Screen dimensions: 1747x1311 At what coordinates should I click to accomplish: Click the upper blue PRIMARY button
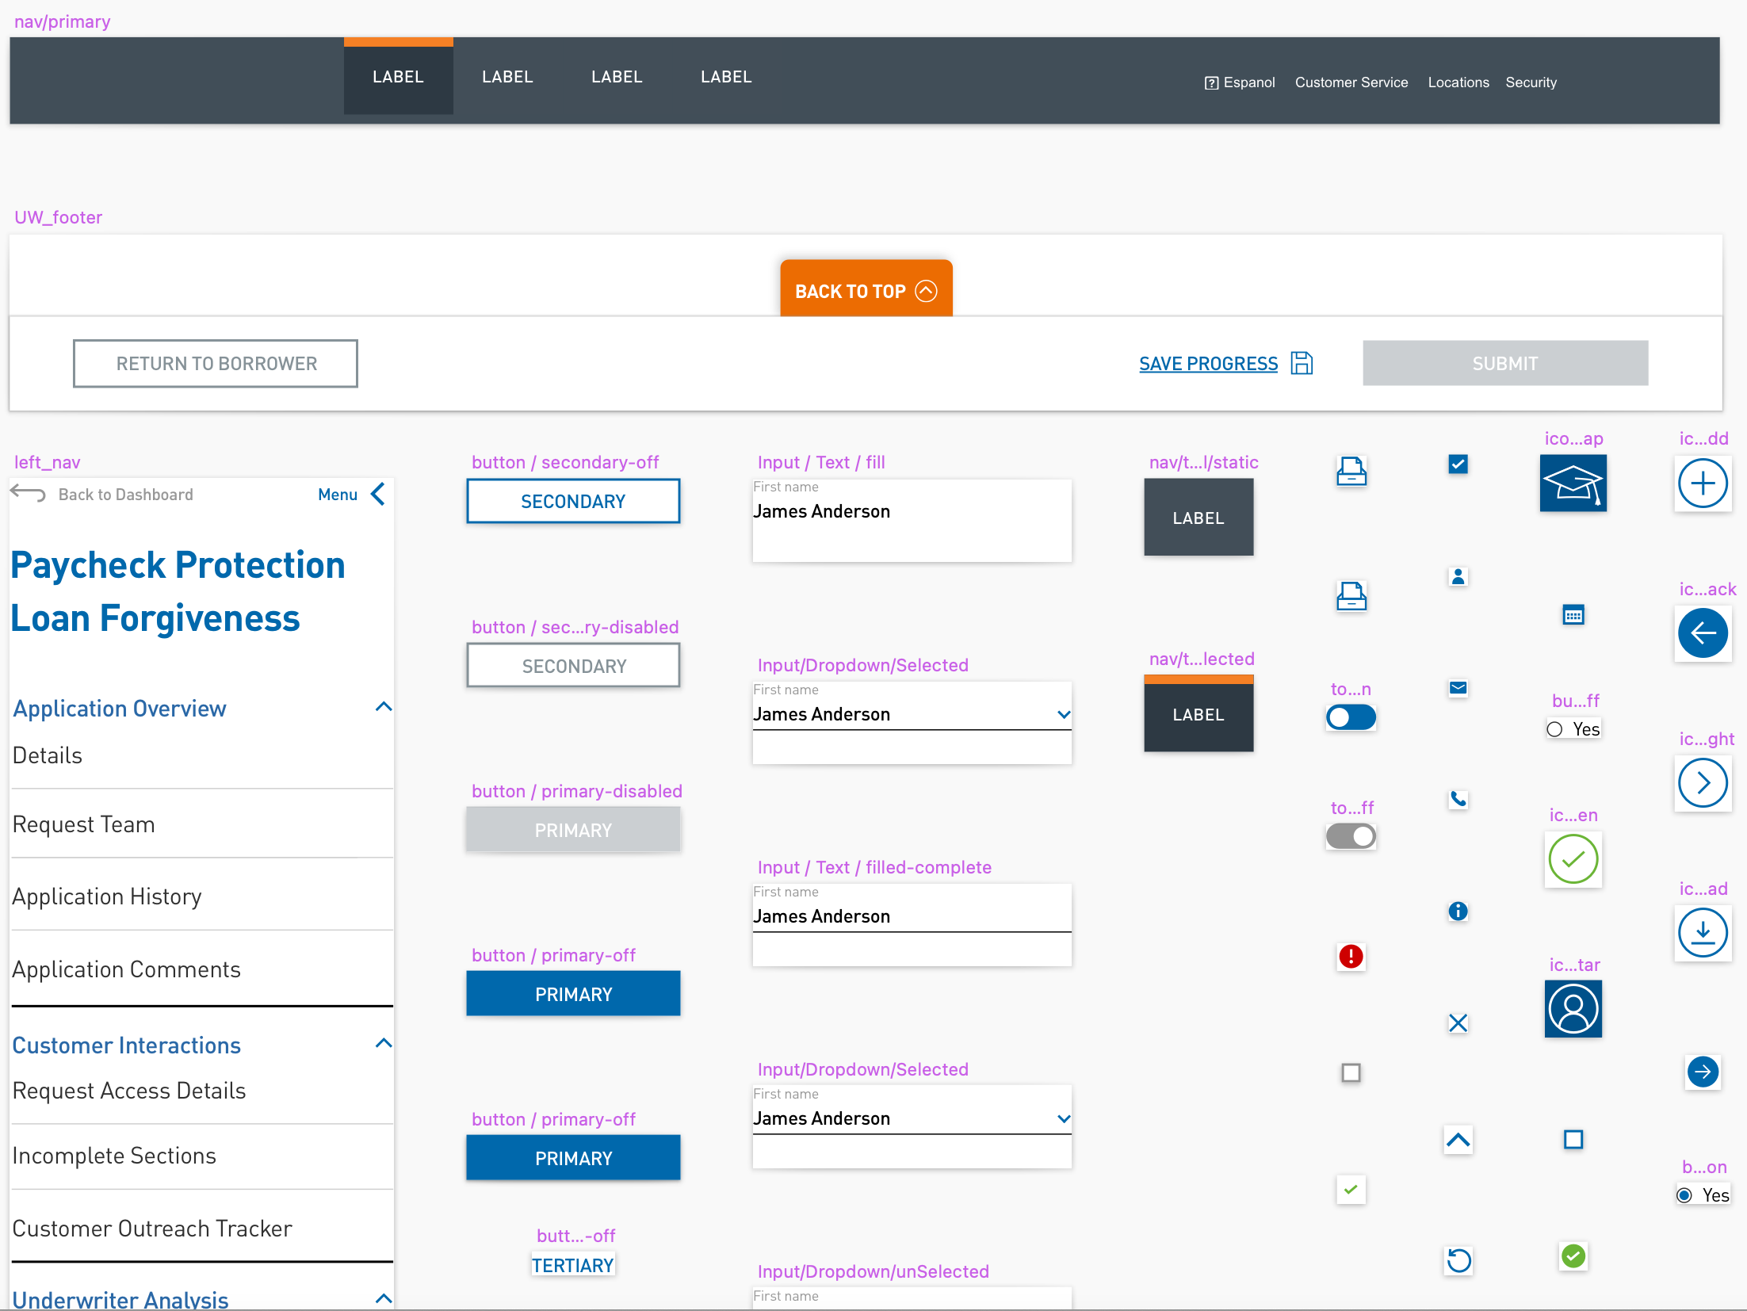coord(573,994)
